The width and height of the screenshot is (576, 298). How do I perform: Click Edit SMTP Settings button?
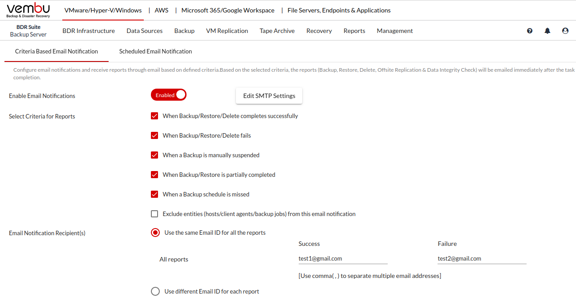(269, 96)
